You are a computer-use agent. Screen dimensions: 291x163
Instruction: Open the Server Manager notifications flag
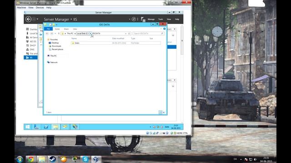coord(143,19)
